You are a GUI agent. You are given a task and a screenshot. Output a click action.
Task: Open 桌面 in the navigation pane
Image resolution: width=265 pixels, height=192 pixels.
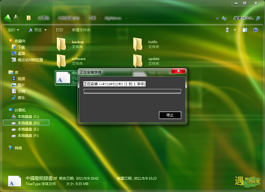(21, 54)
